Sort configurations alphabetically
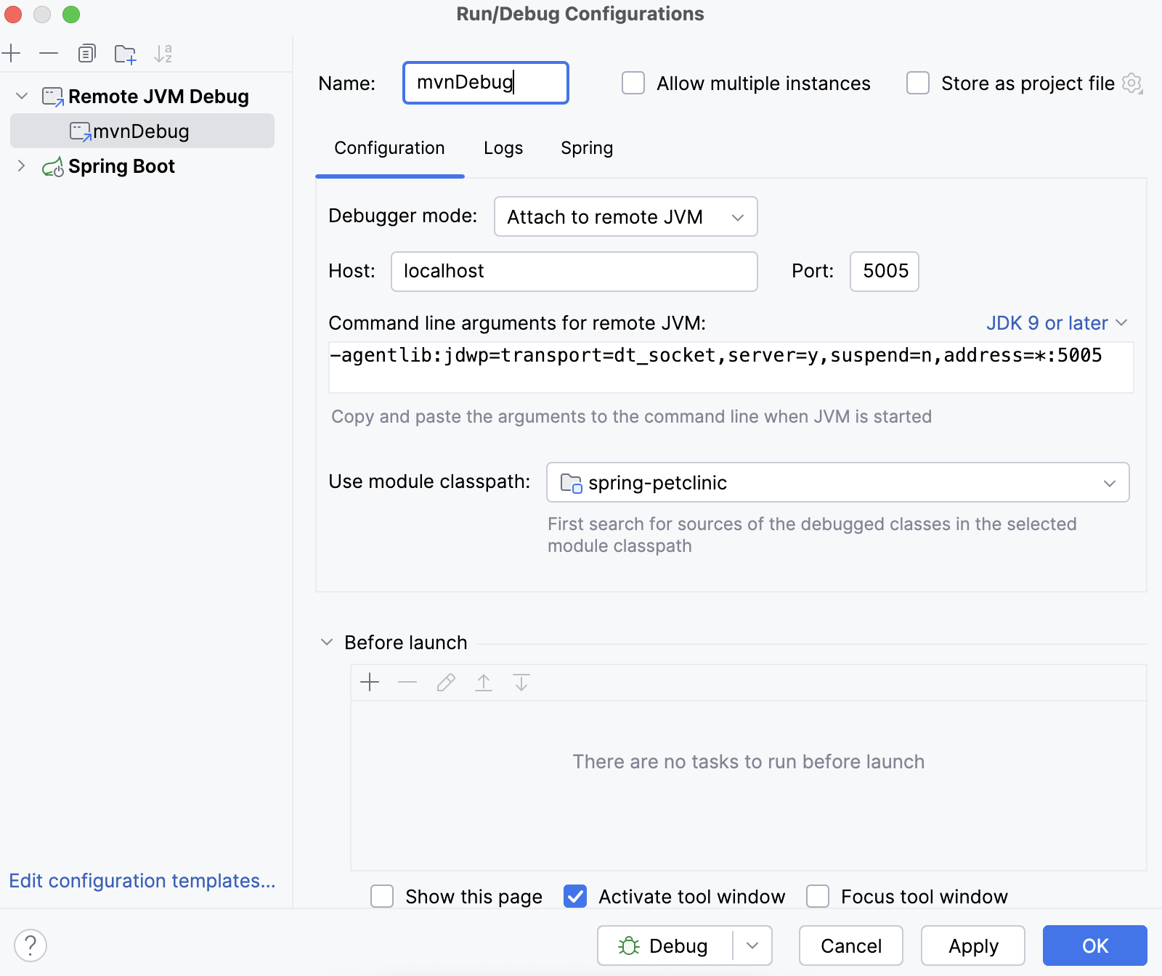This screenshot has height=976, width=1162. 164,53
